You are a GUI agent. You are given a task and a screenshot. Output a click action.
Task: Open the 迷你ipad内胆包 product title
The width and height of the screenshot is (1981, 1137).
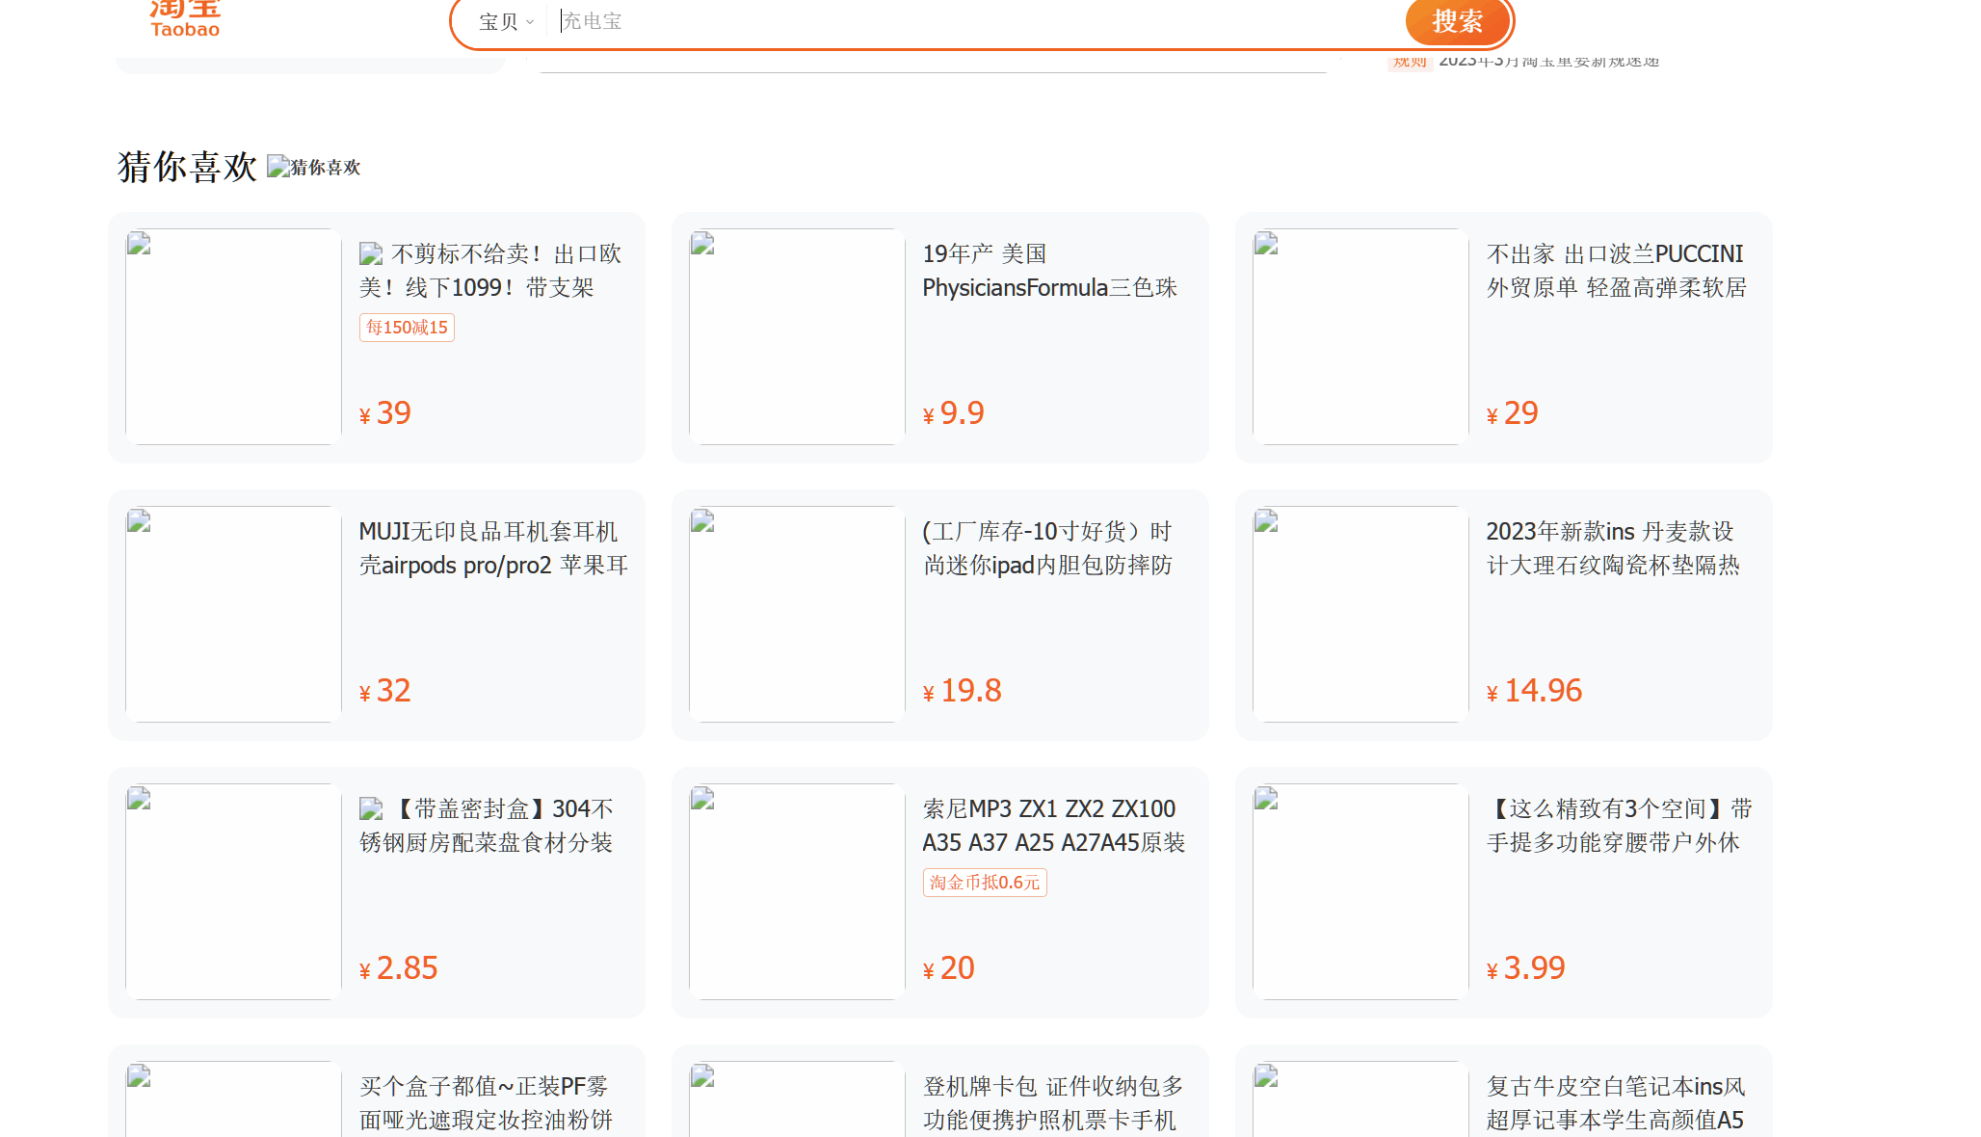click(x=1047, y=548)
